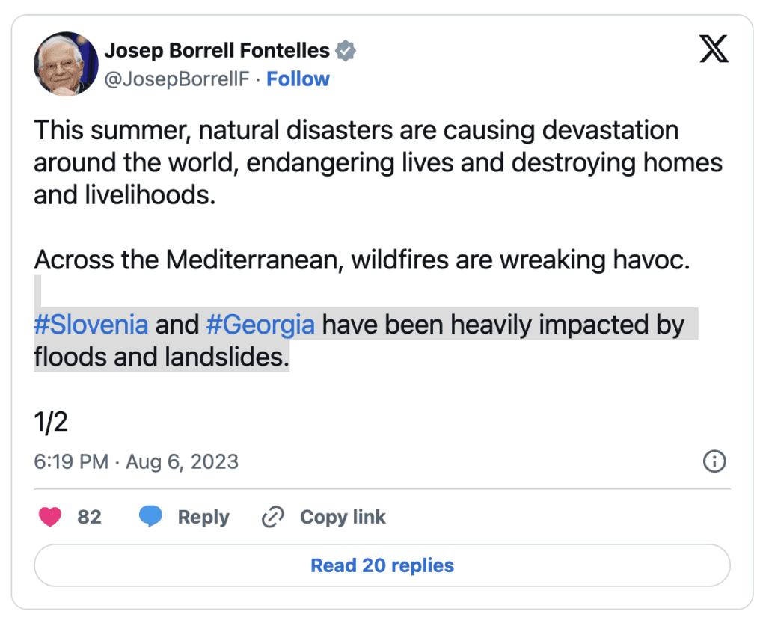The image size is (766, 620).
Task: Open the 6:19 PM Aug 6, 2023 timestamp
Action: [x=136, y=461]
